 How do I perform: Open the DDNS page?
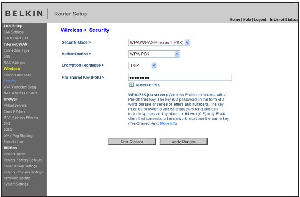[x=8, y=129]
